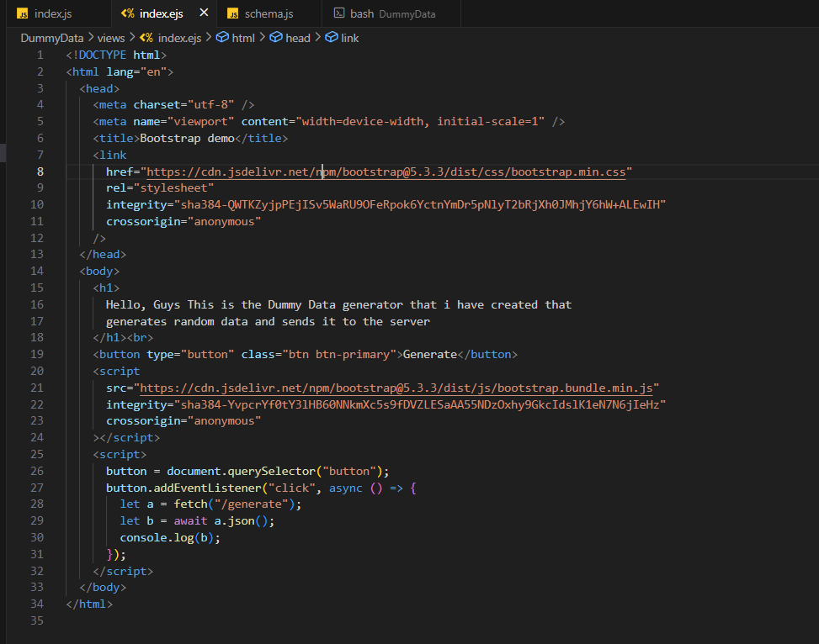Open the bootstrap.bundle.min.js CDN link
819x644 pixels.
tap(396, 388)
